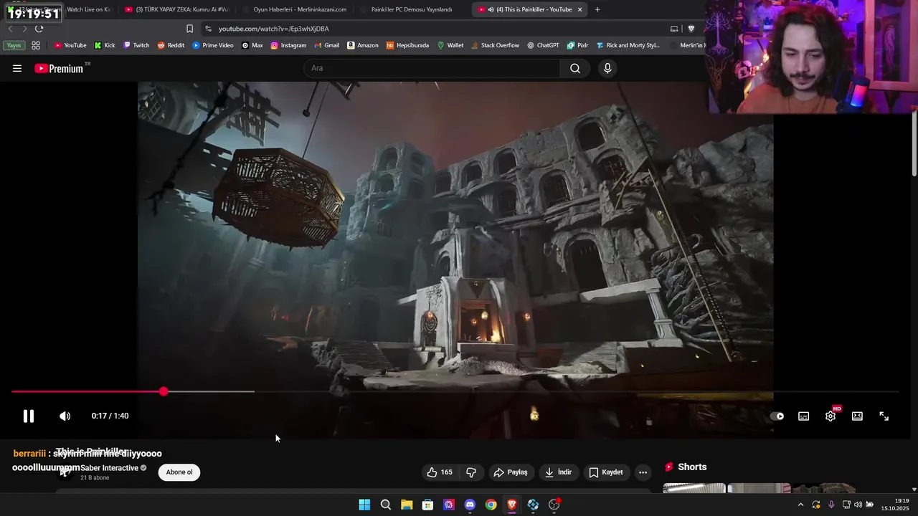The image size is (918, 516).
Task: Open the Hepsiburada bookmark
Action: (x=407, y=45)
